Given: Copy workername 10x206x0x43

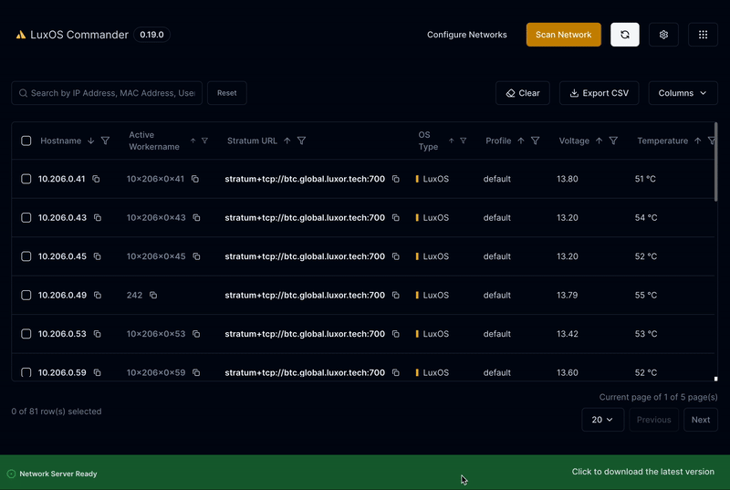Looking at the screenshot, I should (196, 217).
